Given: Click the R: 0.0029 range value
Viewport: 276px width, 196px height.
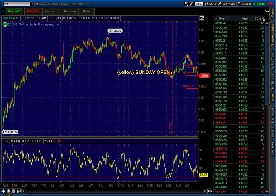Looking at the screenshot, I should 113,18.
